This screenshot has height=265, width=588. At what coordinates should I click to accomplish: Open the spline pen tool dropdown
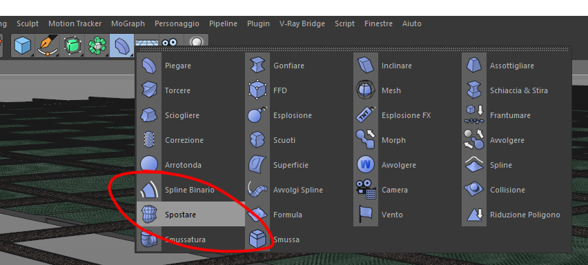[48, 46]
